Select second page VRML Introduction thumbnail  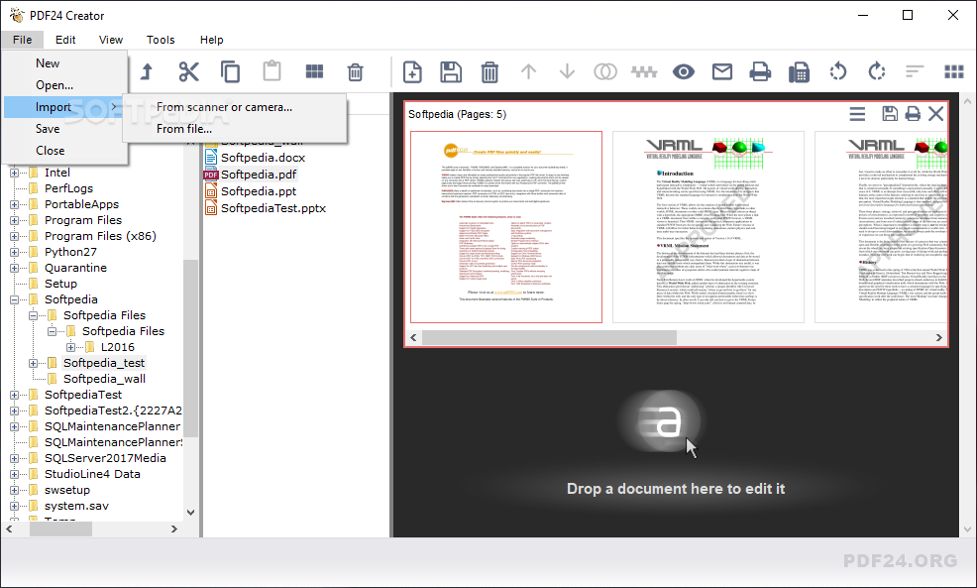coord(708,227)
